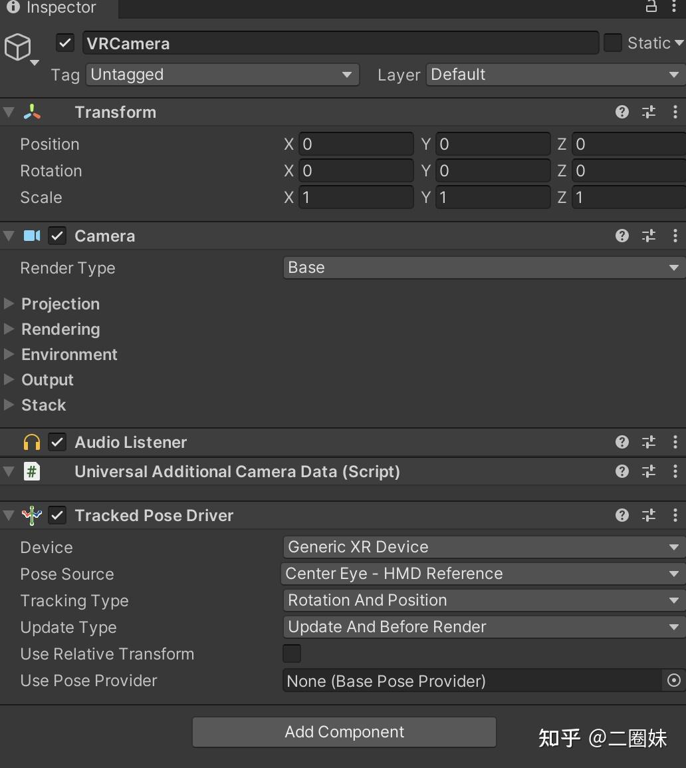
Task: Click the preset icon on the Transform component
Action: tap(648, 112)
